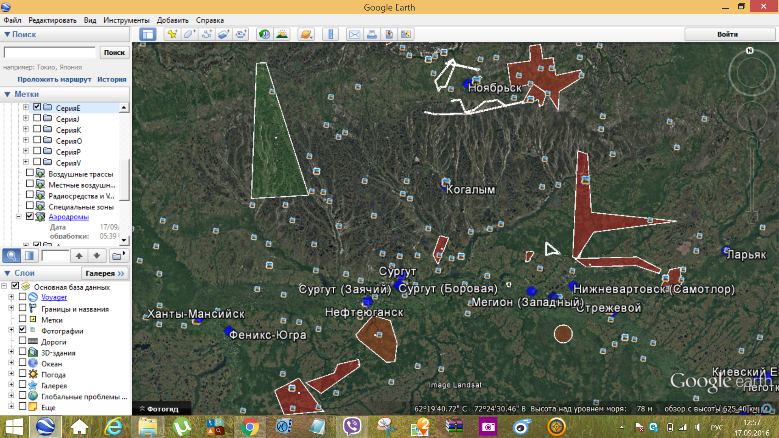This screenshot has height=438, width=779.
Task: Toggle sunlight across landscape icon
Action: click(282, 34)
